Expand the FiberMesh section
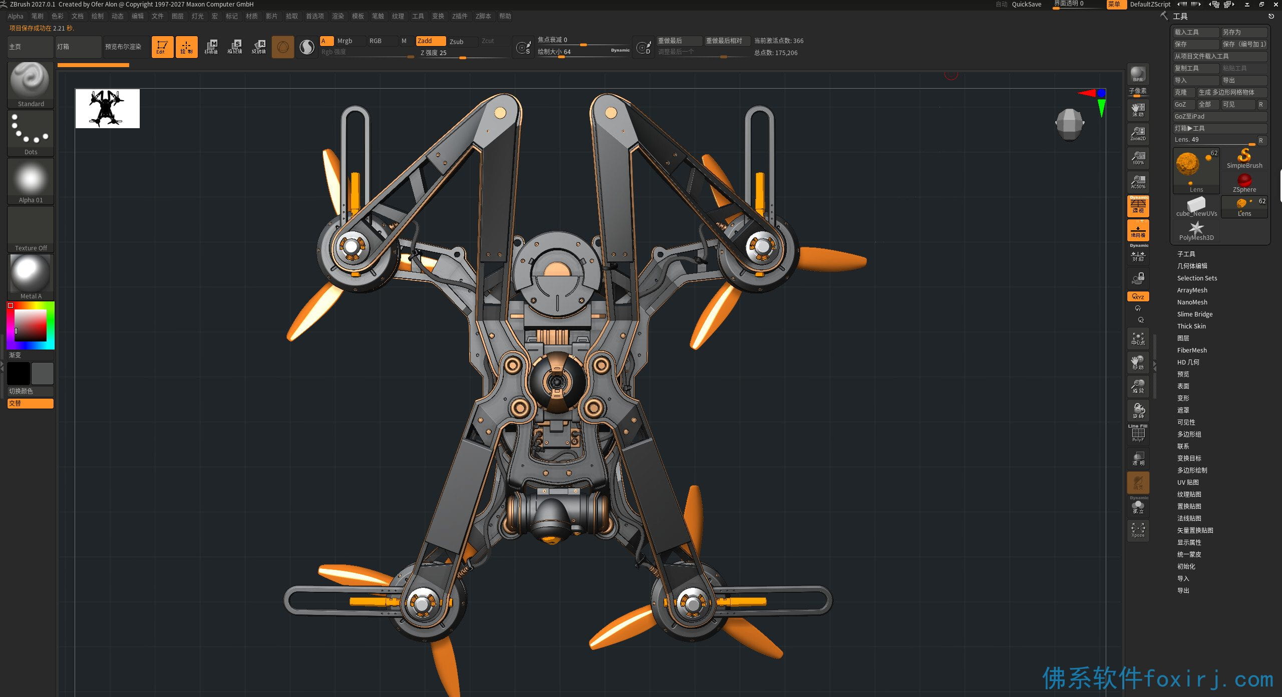1282x697 pixels. pyautogui.click(x=1192, y=350)
